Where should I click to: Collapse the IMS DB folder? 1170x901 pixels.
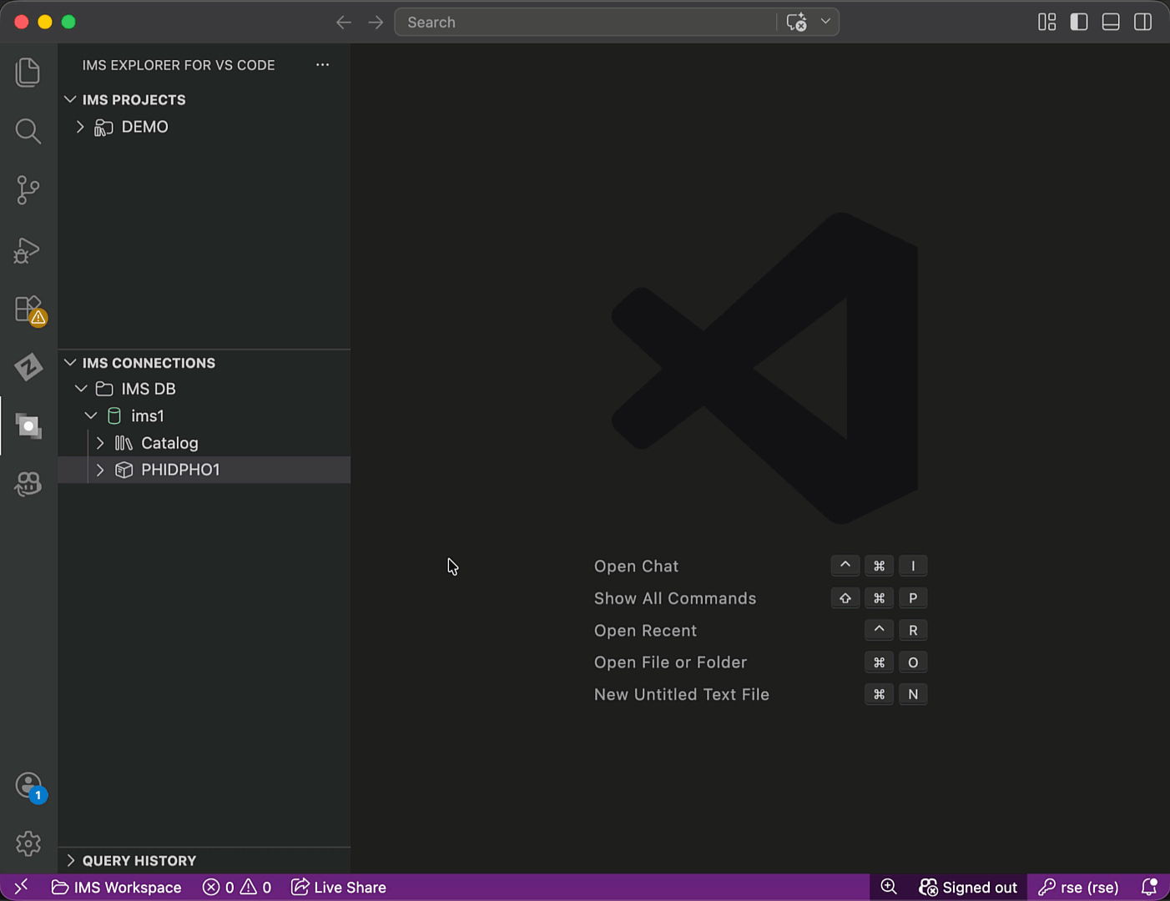click(81, 389)
